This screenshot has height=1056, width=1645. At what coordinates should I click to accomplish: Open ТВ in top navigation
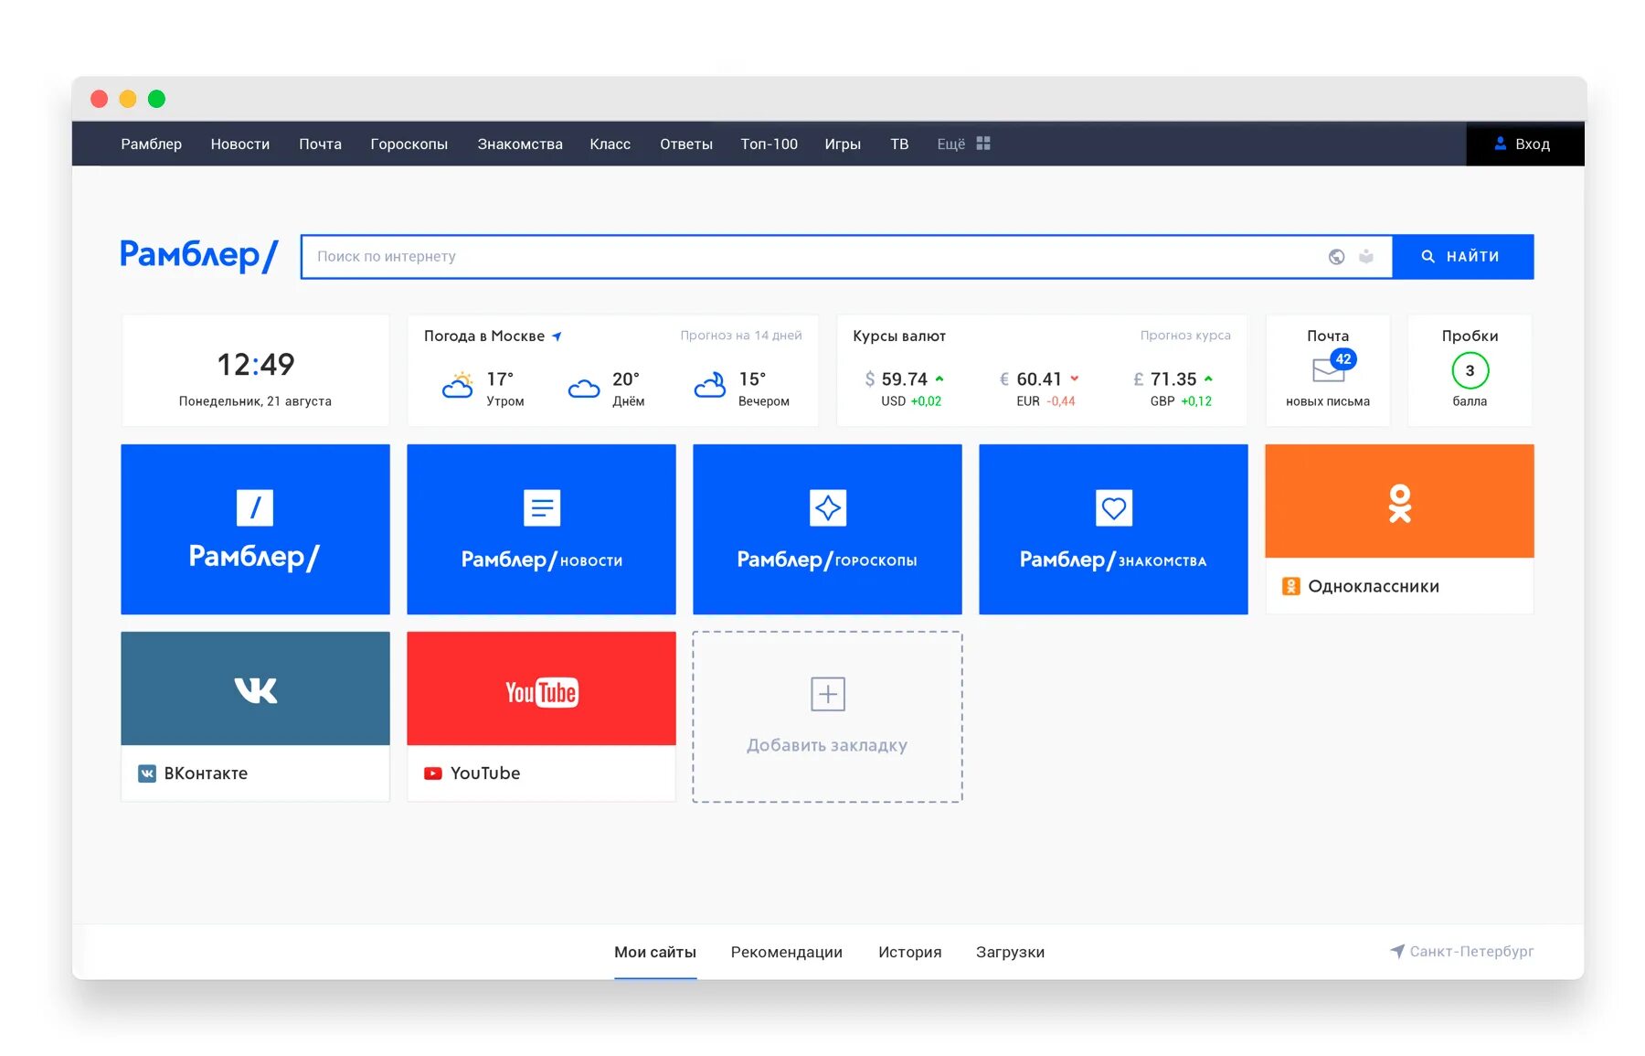(x=899, y=144)
